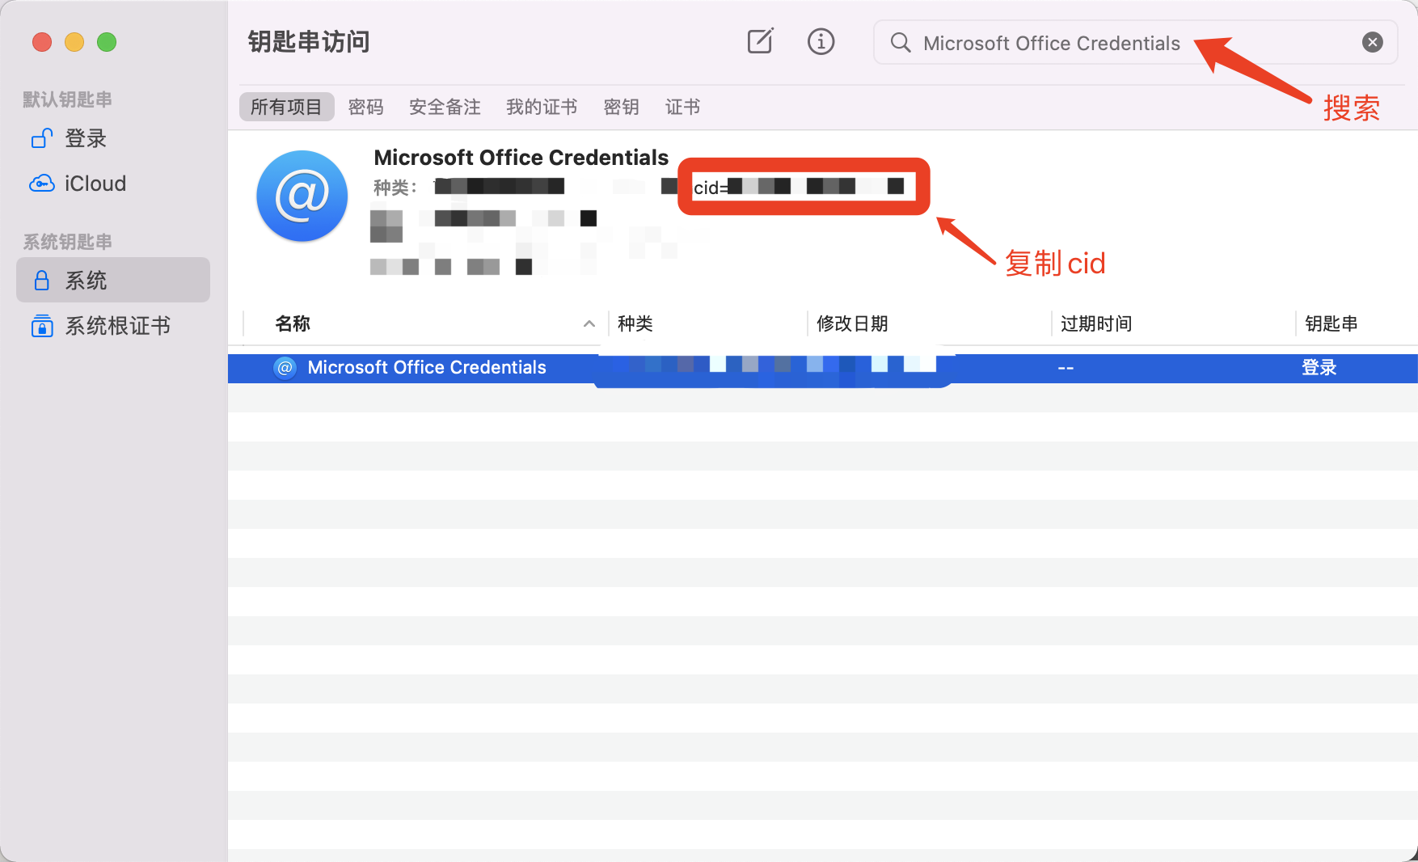Clear the search field with the X button

[1372, 42]
